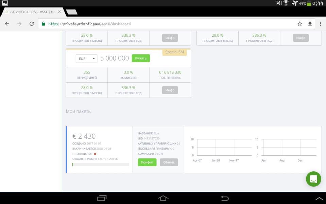Click the ОБЩАЯ ПРИБЫЛЬ € 0 / € 6 298.56 line
This screenshot has width=326, height=204.
[x=95, y=159]
